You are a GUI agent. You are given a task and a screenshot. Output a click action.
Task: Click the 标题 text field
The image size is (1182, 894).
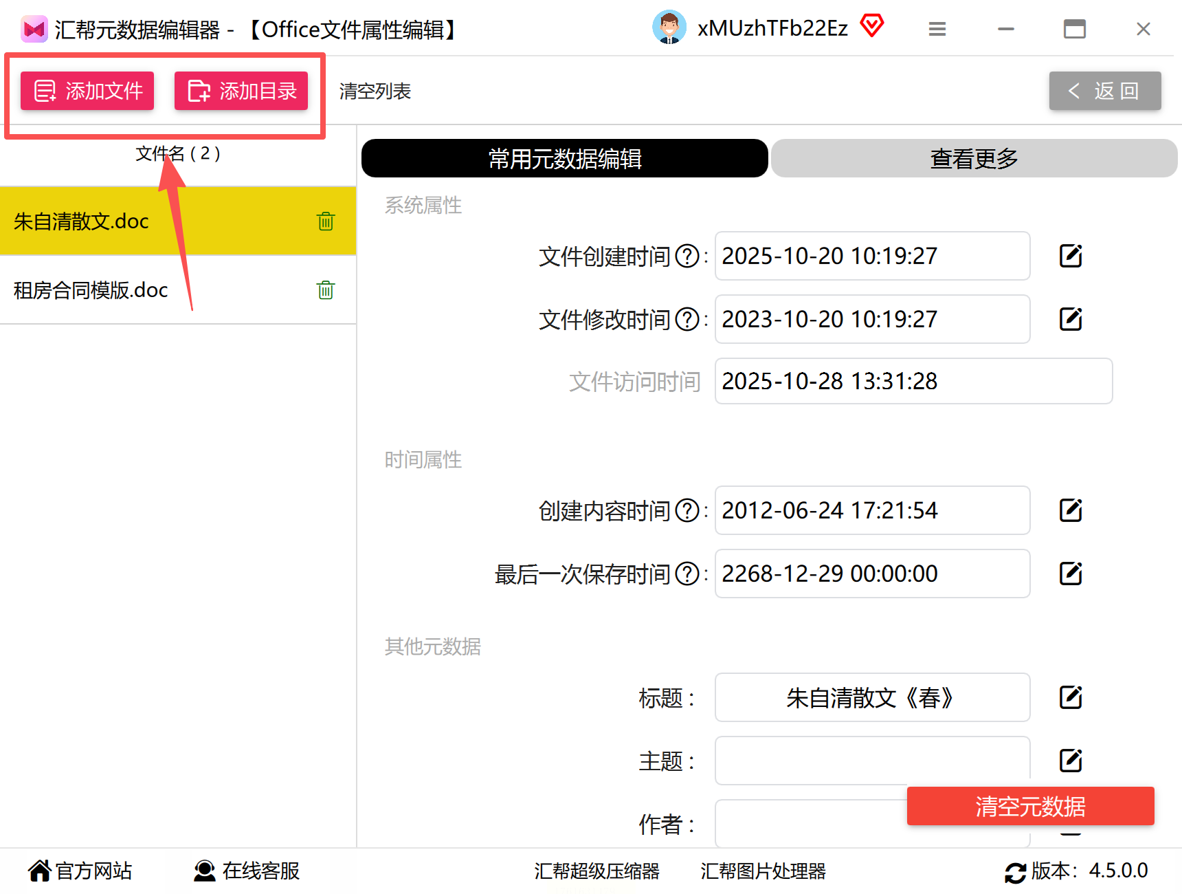[x=873, y=697]
